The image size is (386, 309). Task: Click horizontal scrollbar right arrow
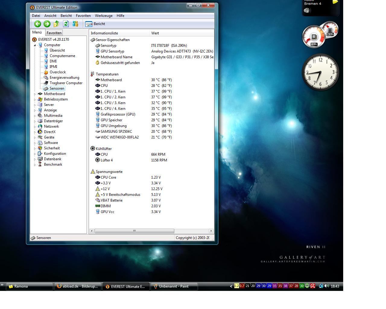coord(211,231)
